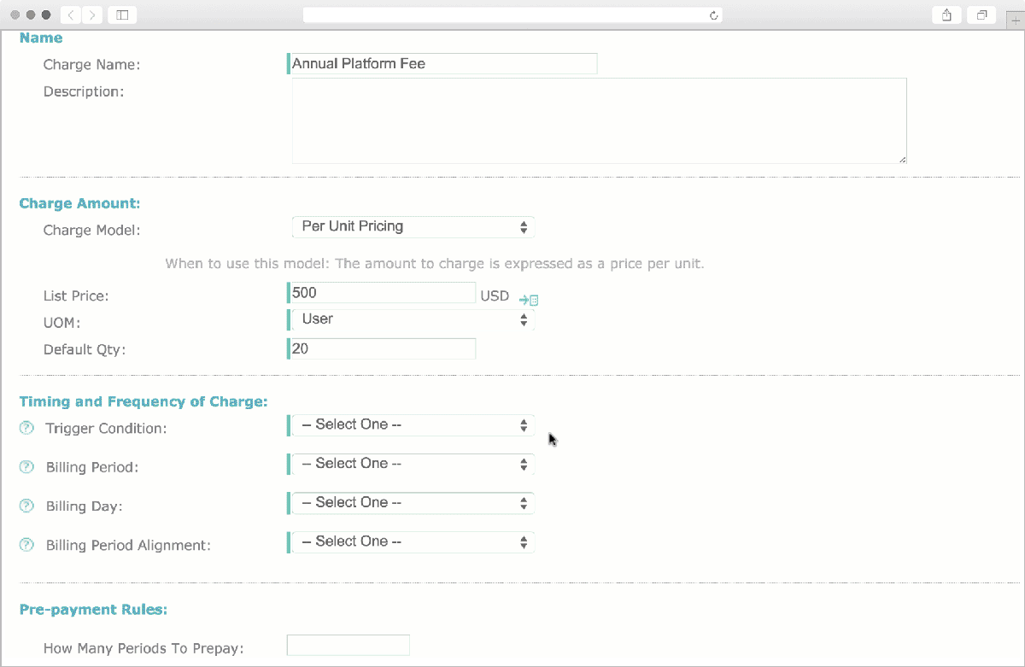Expand the UOM dropdown showing User
The width and height of the screenshot is (1025, 667).
click(413, 319)
